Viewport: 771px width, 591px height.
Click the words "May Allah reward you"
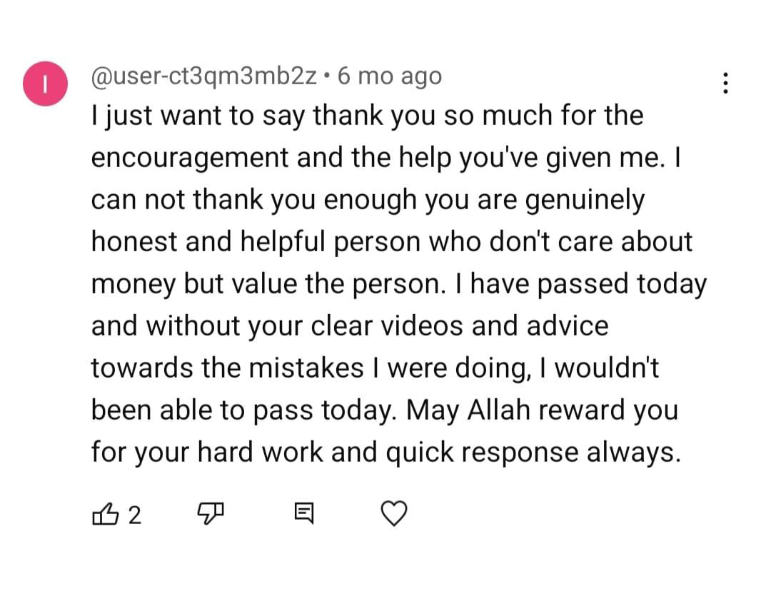543,410
